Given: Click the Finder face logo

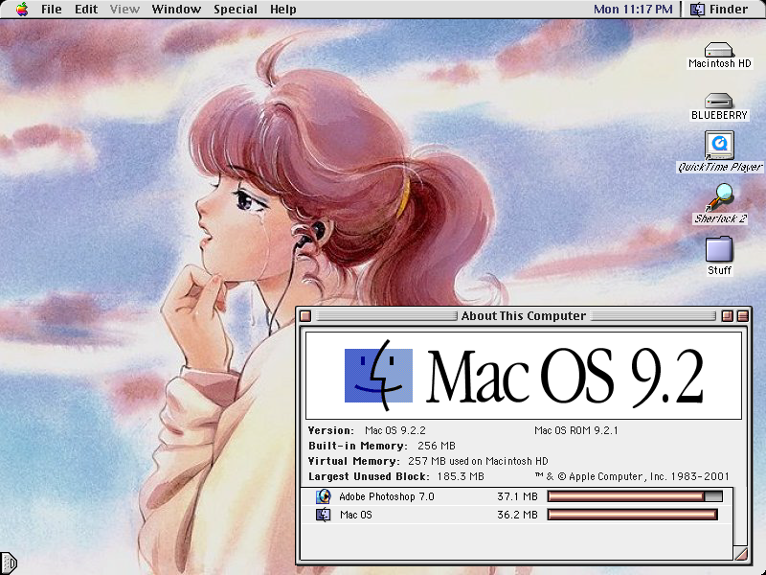Looking at the screenshot, I should coord(378,375).
